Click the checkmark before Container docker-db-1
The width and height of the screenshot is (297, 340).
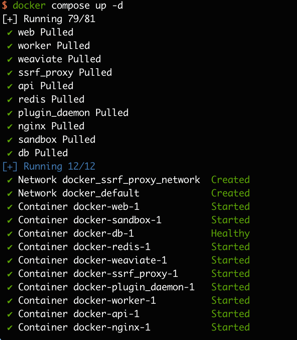tap(10, 234)
